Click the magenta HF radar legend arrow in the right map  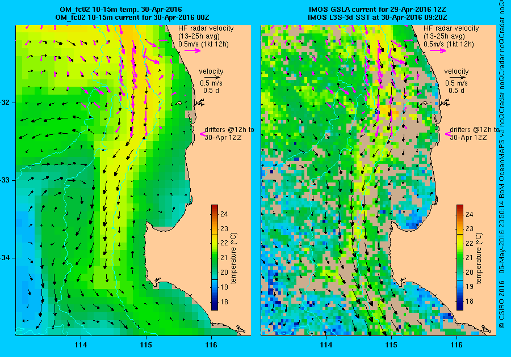[438, 50]
